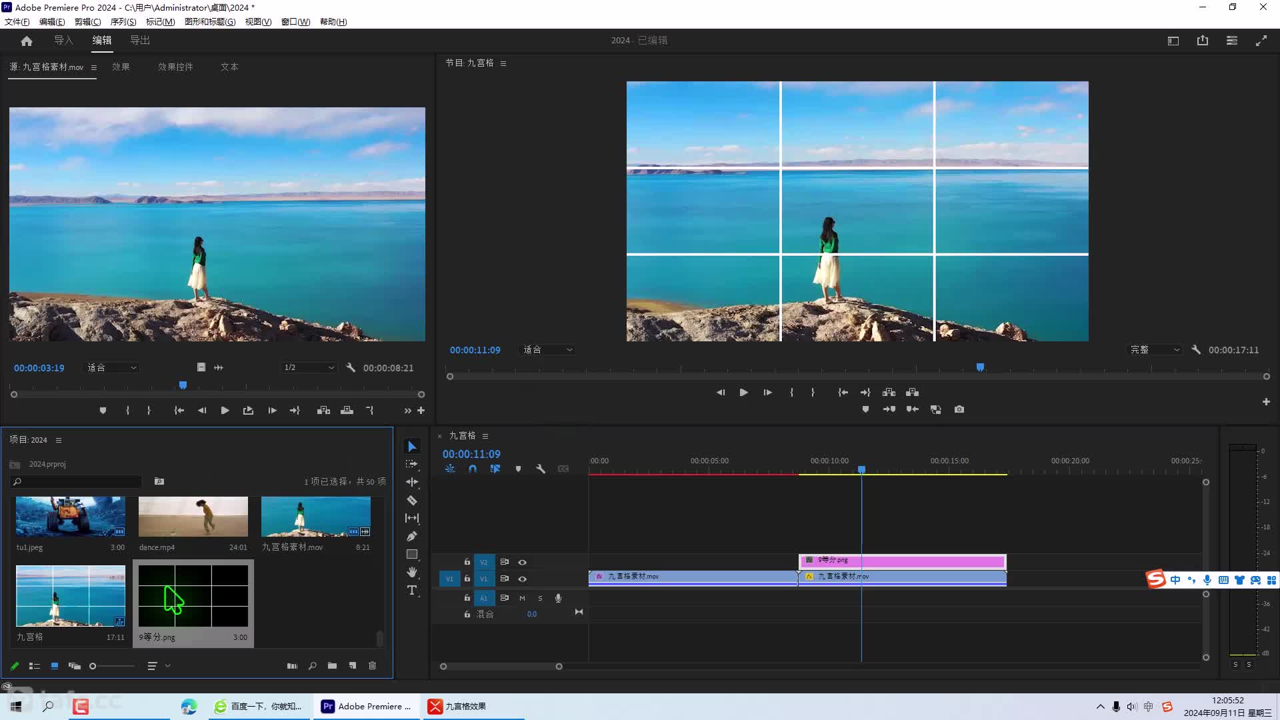Toggle Linked Selection in timeline

coord(495,469)
